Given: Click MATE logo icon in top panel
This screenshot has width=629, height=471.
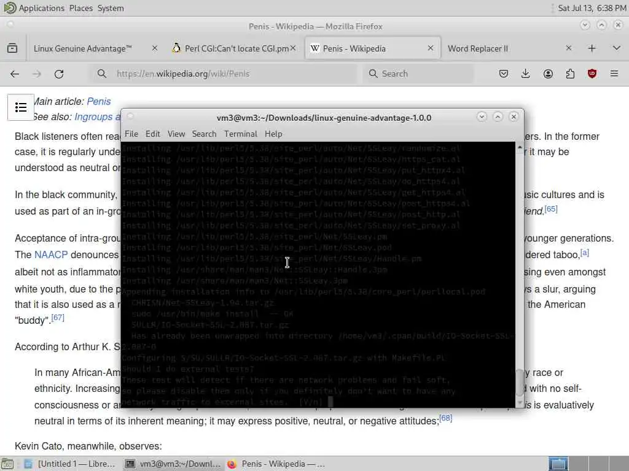Looking at the screenshot, I should (x=10, y=7).
